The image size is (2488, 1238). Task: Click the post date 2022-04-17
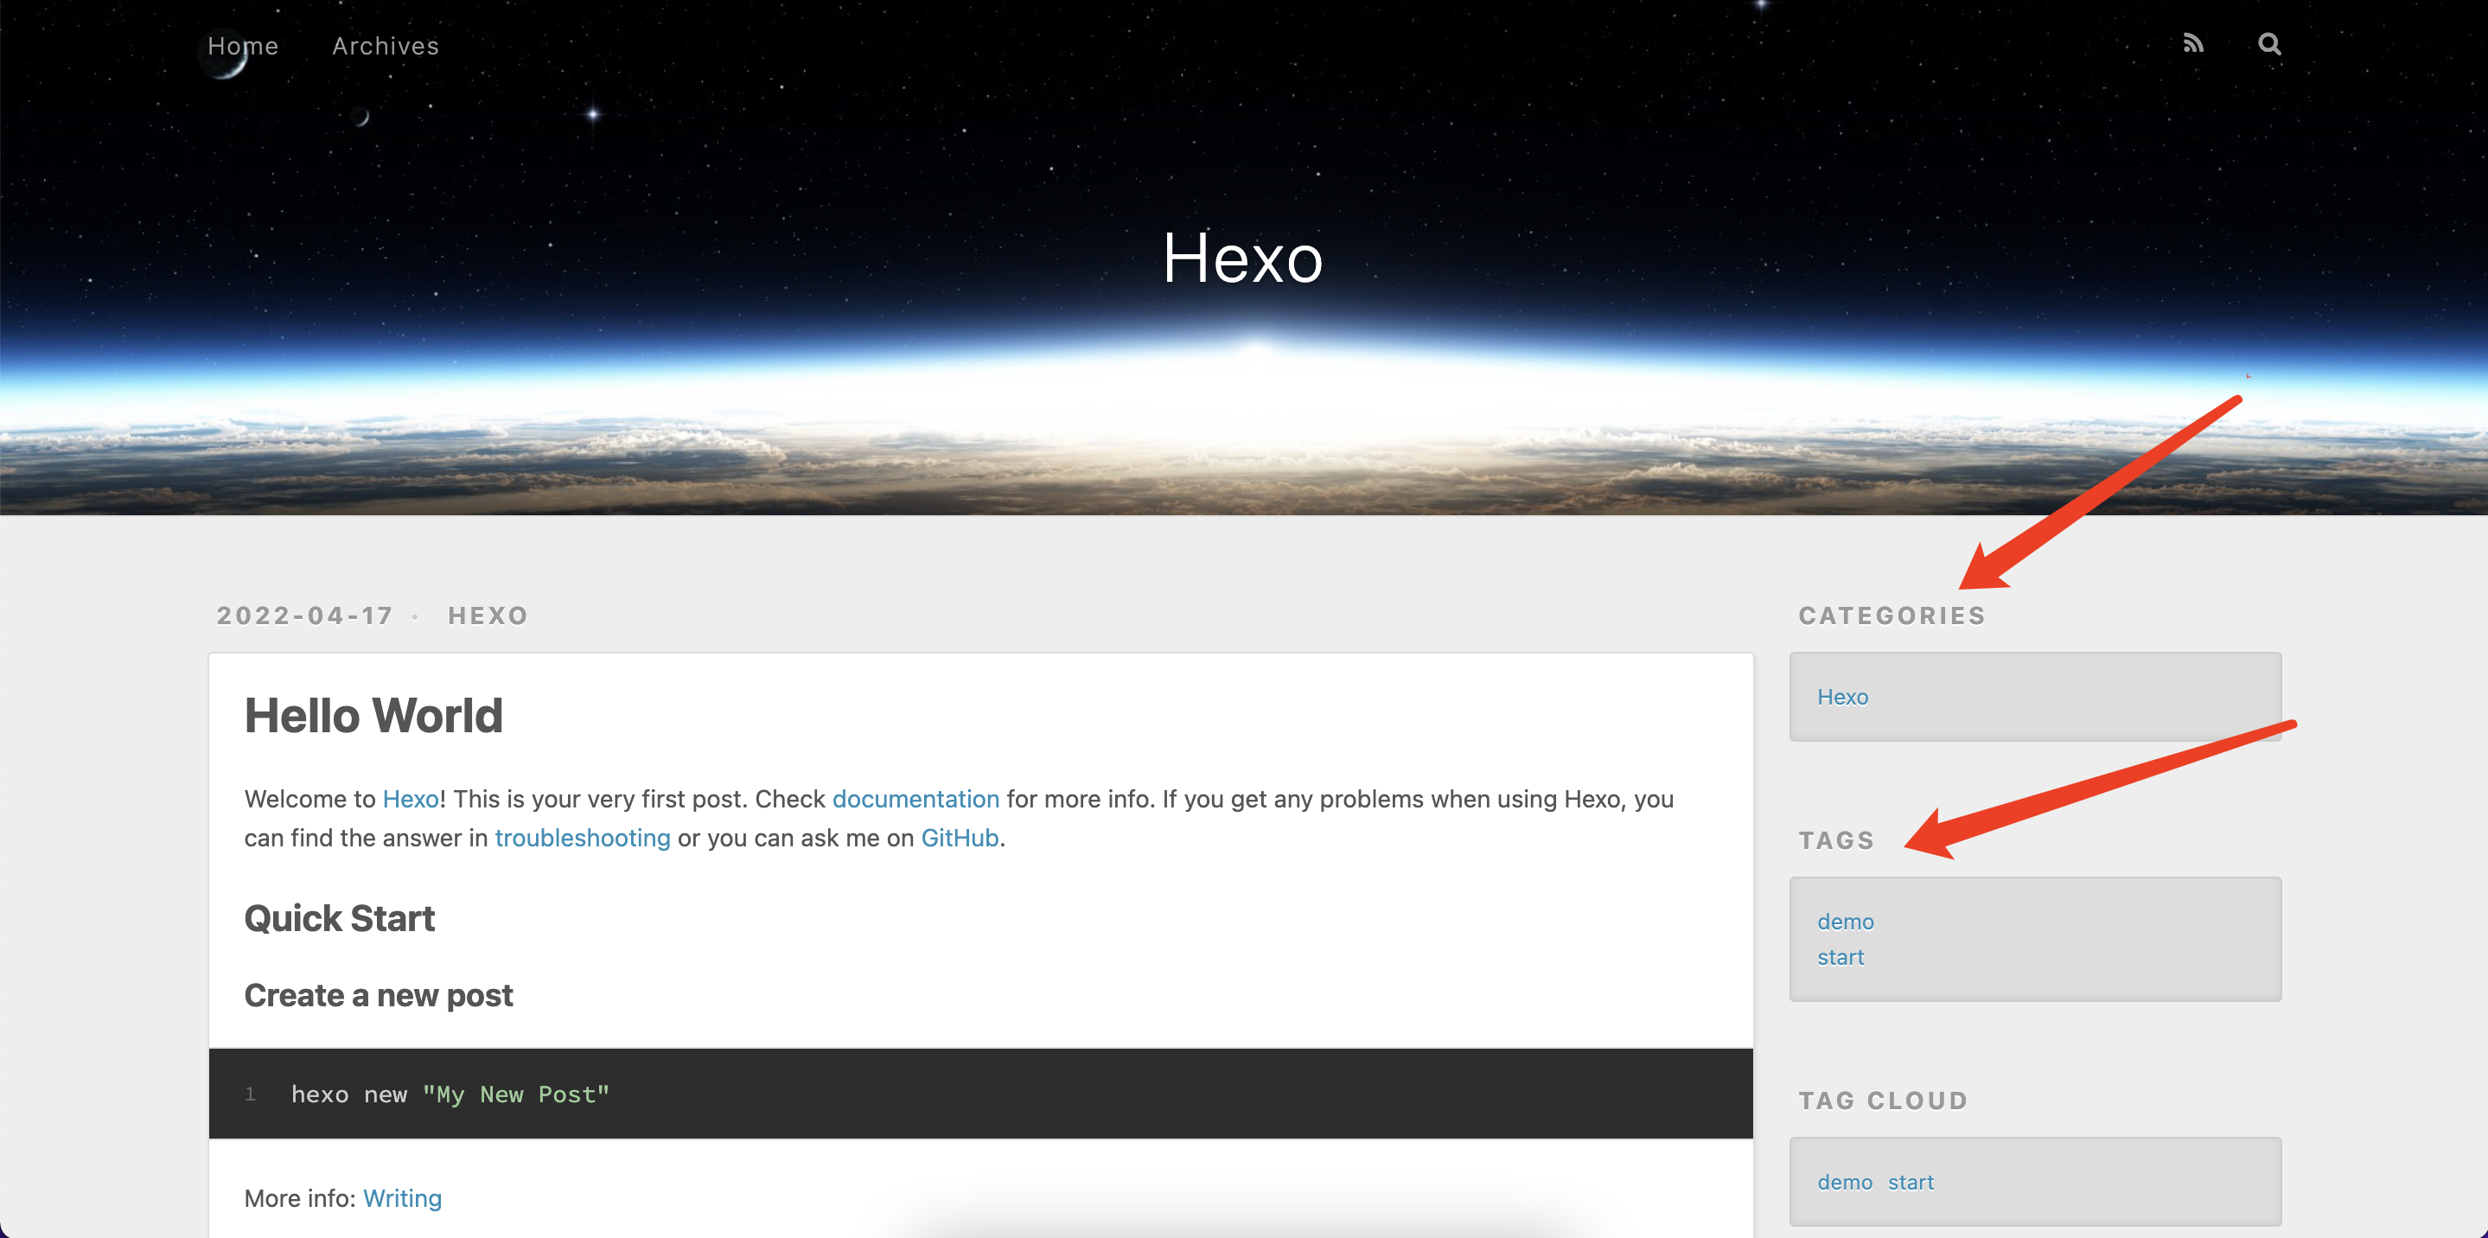point(304,616)
